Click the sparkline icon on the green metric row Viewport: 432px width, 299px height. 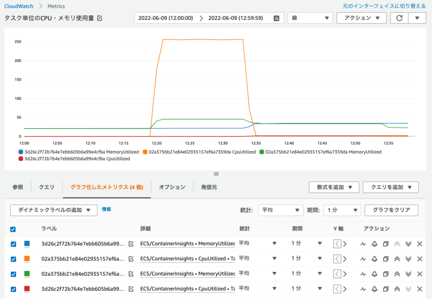click(x=363, y=273)
